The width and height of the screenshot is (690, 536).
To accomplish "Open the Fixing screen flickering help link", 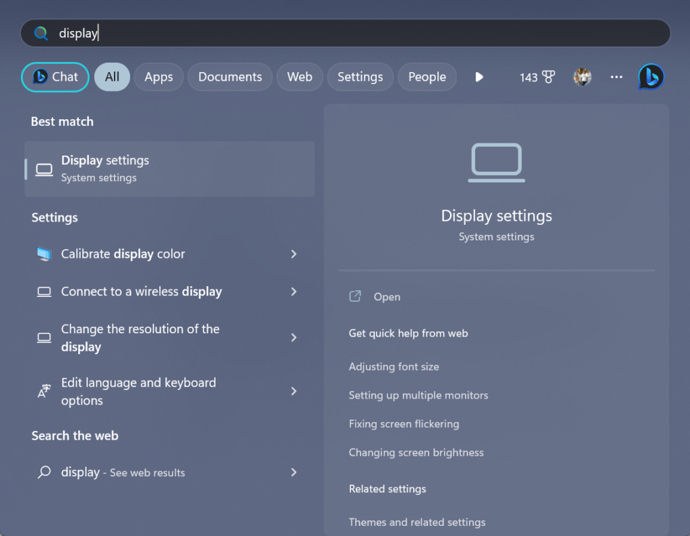I will coord(404,424).
